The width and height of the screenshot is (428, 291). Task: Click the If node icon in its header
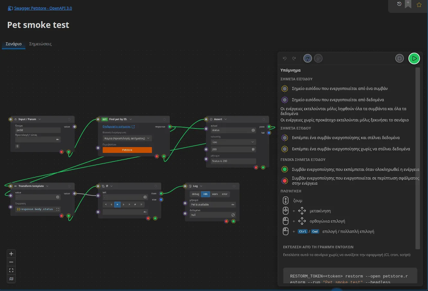(103, 186)
